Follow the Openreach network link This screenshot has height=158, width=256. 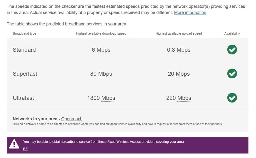pos(72,119)
